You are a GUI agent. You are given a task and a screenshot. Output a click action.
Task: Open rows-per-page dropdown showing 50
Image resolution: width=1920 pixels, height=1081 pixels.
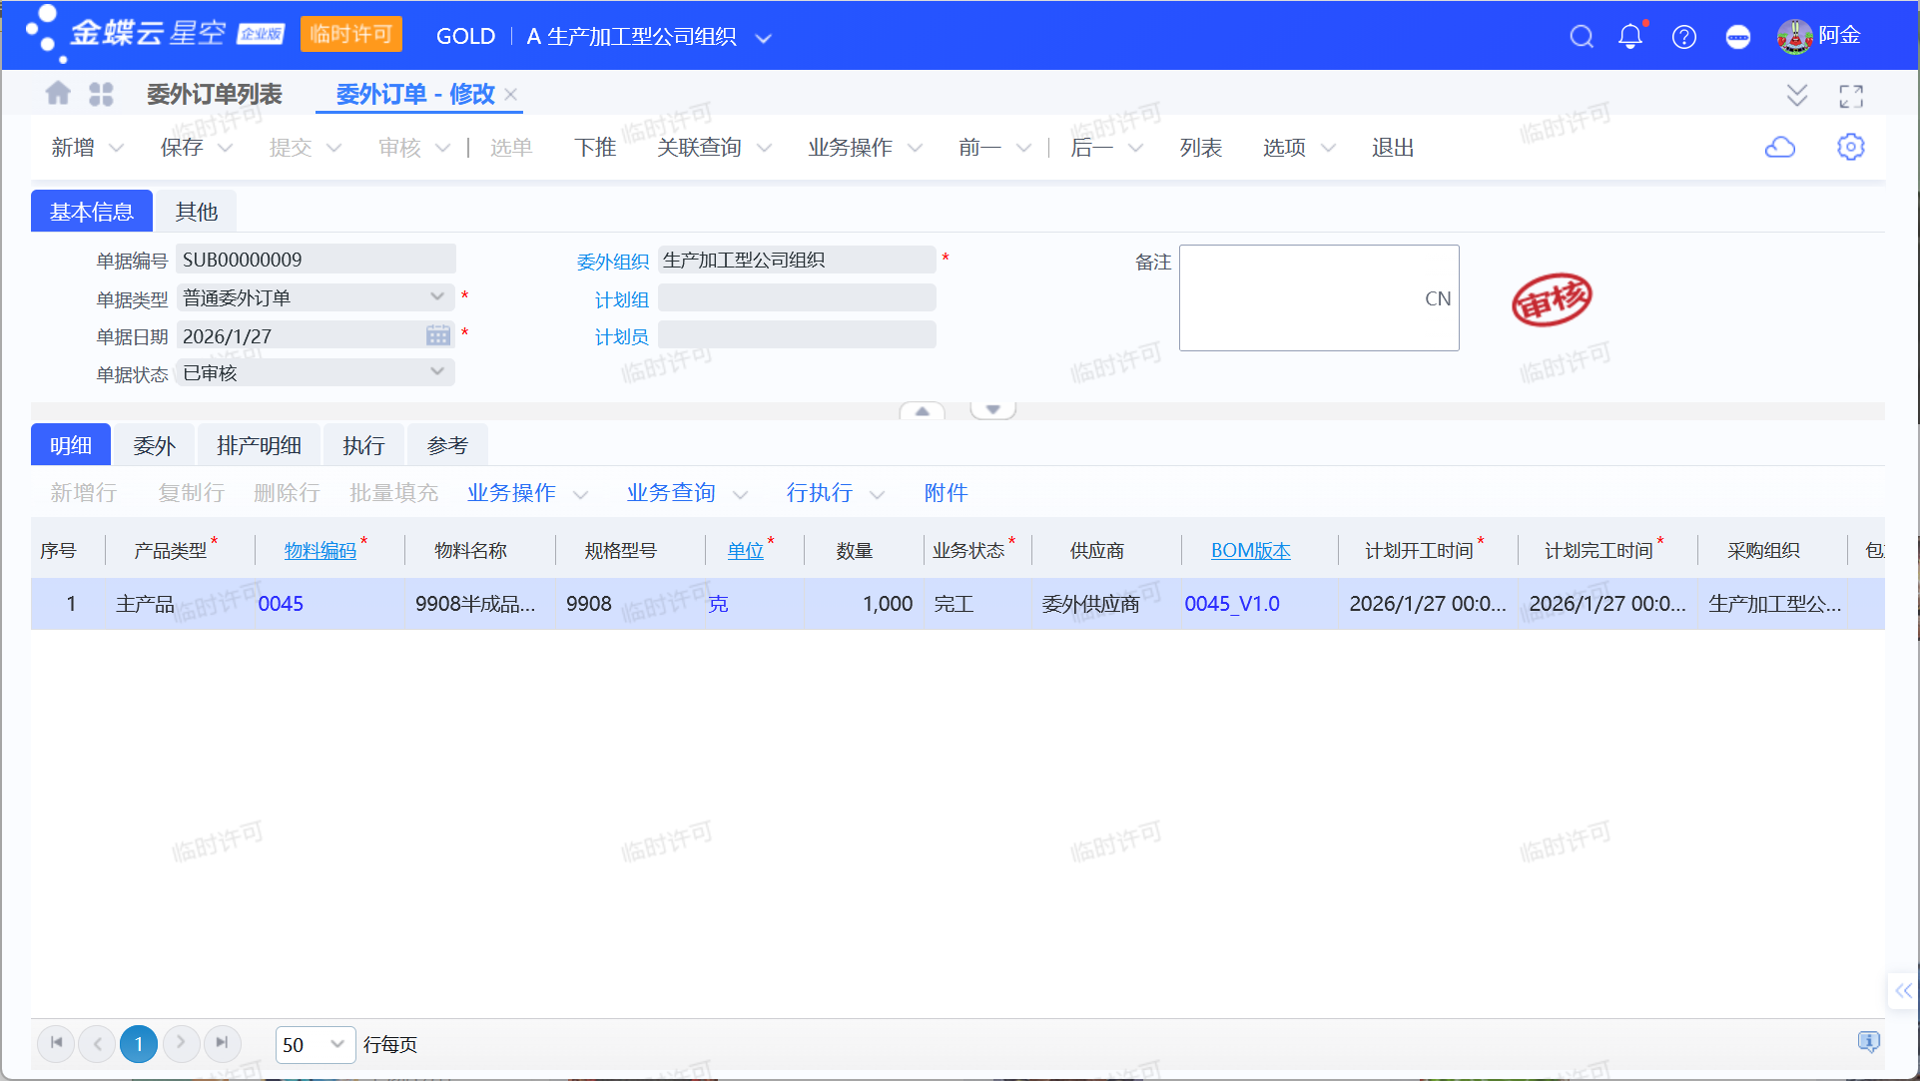tap(336, 1044)
